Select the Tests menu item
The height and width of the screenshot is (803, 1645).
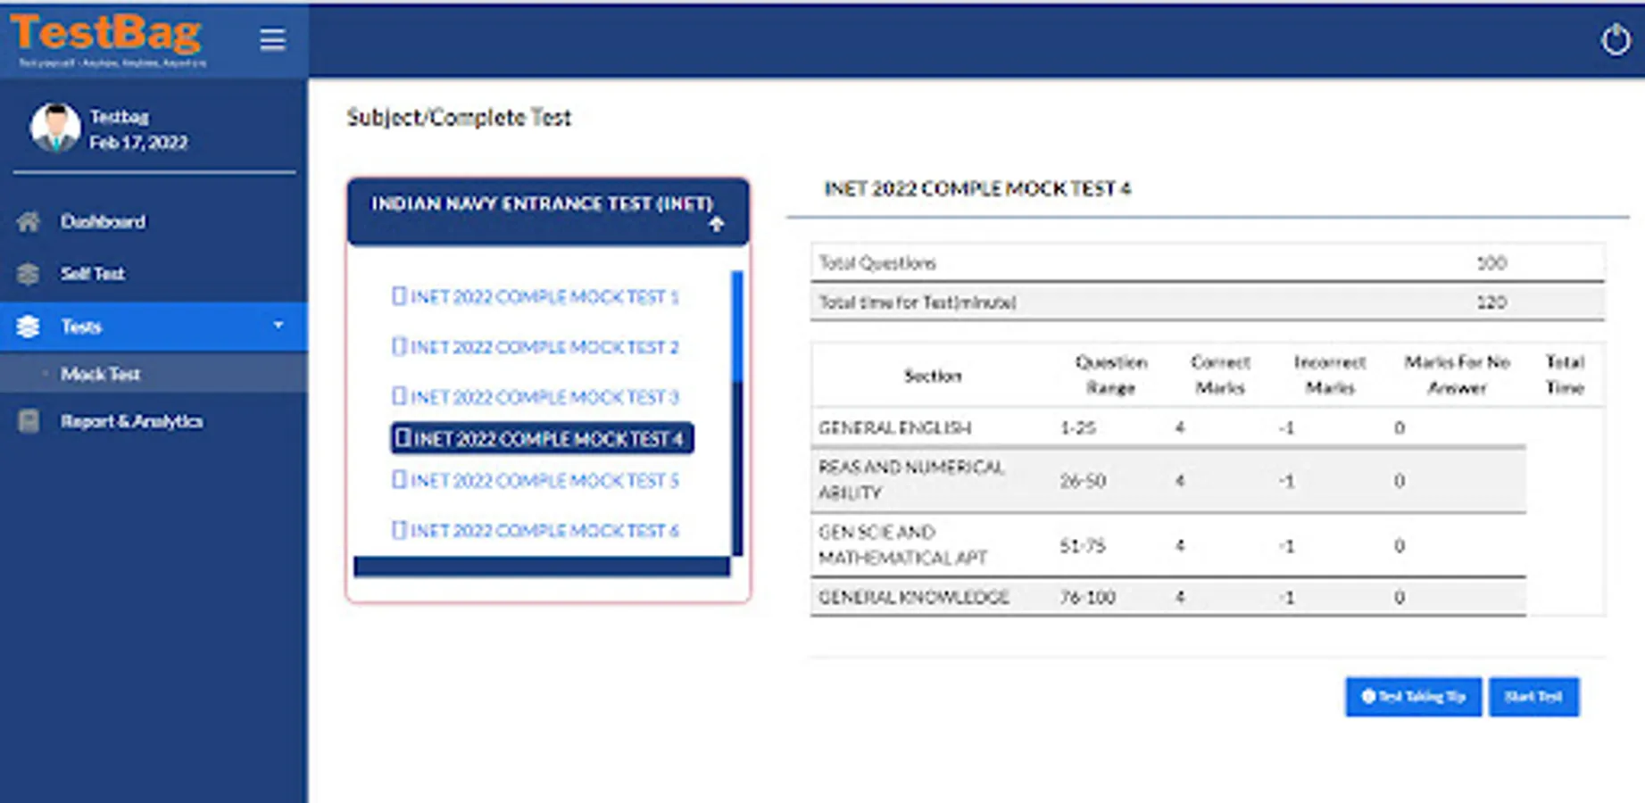coord(154,327)
